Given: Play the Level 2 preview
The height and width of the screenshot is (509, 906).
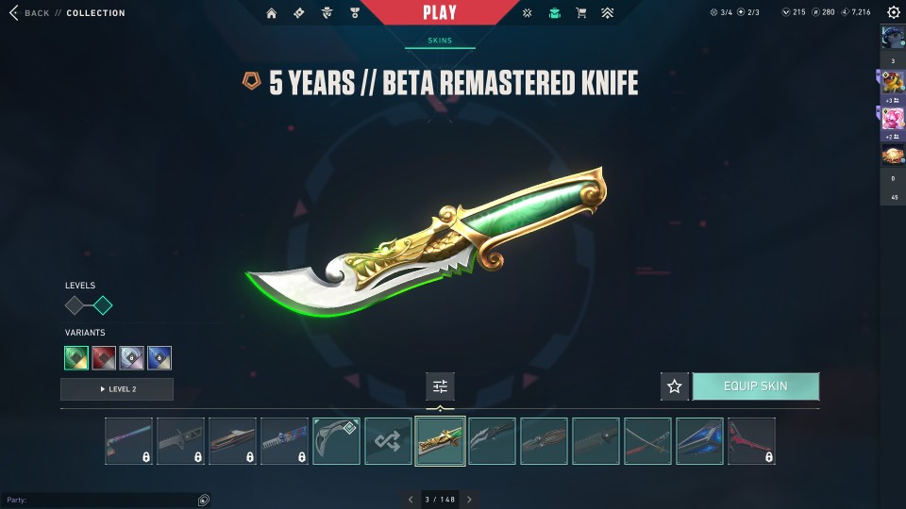Looking at the screenshot, I should [x=117, y=389].
